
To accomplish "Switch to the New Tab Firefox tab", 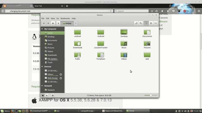I will coord(48,6).
